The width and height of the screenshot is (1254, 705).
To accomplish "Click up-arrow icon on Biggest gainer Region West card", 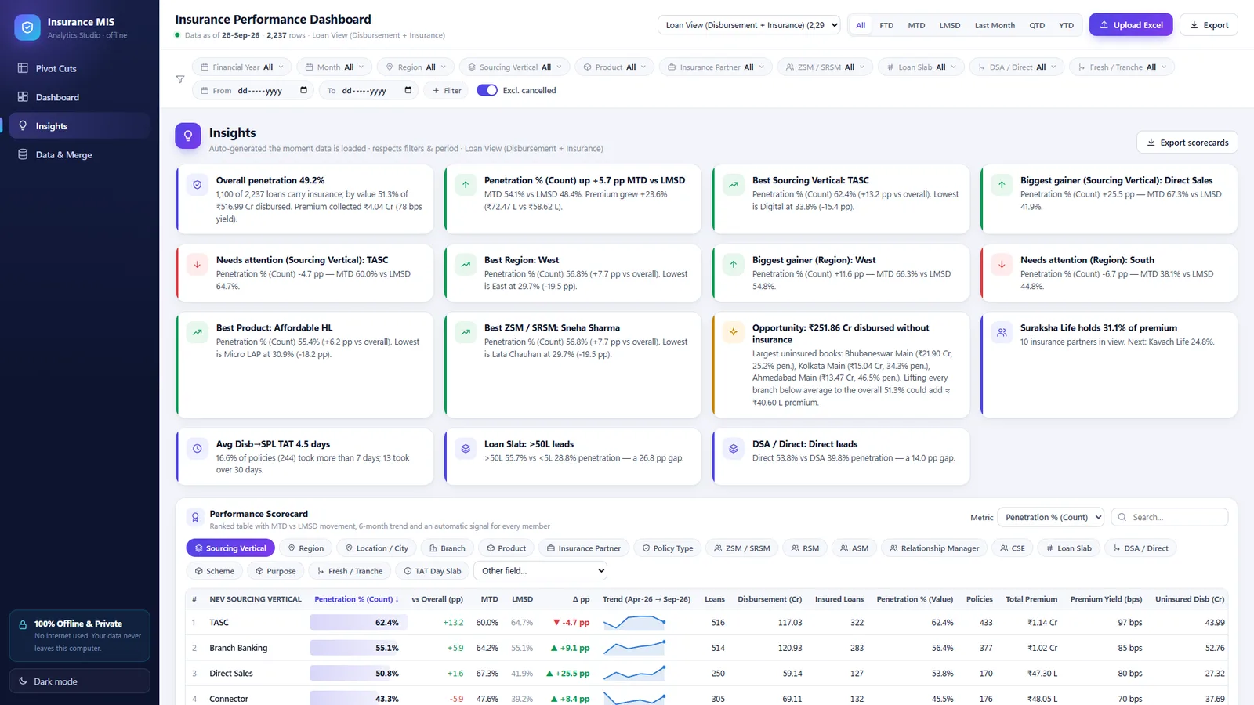I will click(x=734, y=265).
